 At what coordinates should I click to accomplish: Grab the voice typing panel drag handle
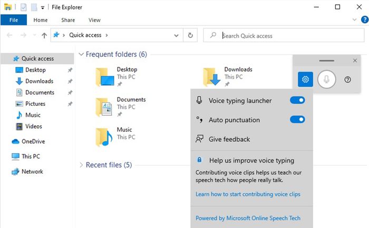click(326, 61)
